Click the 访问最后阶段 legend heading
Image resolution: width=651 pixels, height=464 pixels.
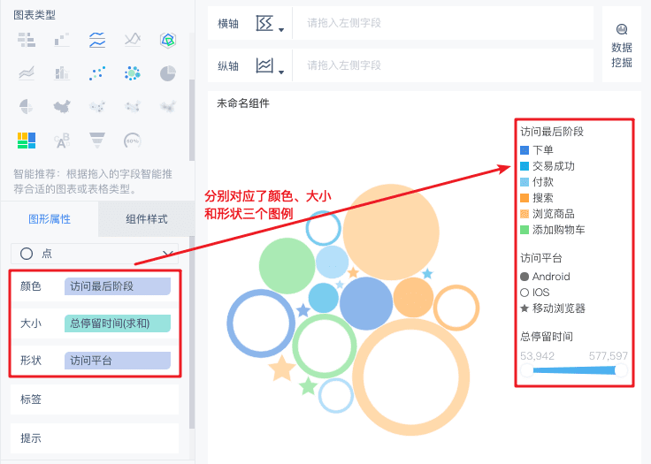pyautogui.click(x=552, y=132)
